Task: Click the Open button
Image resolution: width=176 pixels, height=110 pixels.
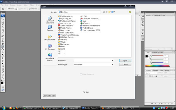Action: [x=125, y=61]
